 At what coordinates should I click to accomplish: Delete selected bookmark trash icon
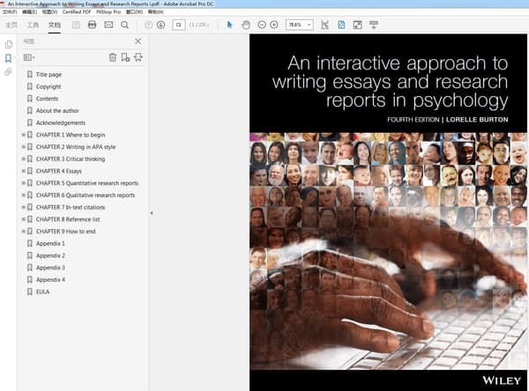point(112,57)
